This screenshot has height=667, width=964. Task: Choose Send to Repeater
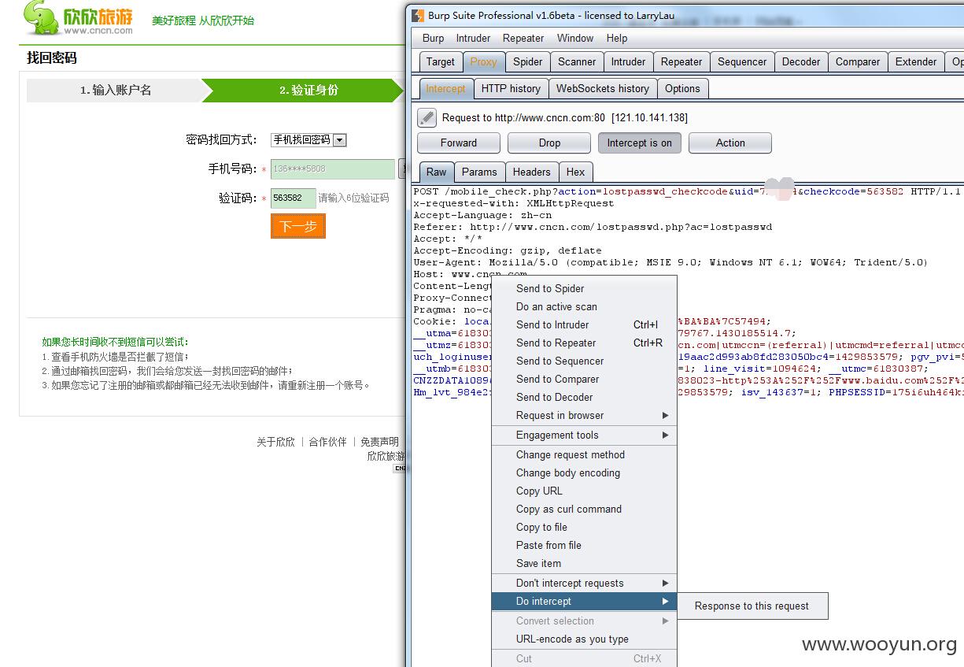[x=584, y=343]
